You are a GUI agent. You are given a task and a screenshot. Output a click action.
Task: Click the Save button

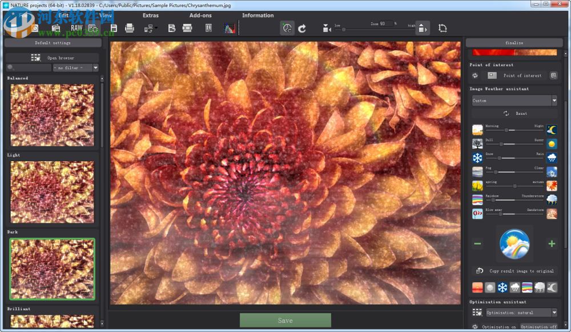285,321
